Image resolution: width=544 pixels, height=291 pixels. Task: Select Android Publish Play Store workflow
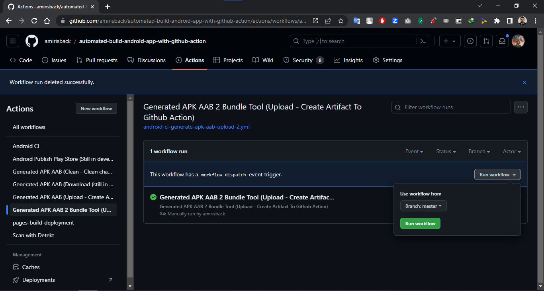tap(63, 159)
